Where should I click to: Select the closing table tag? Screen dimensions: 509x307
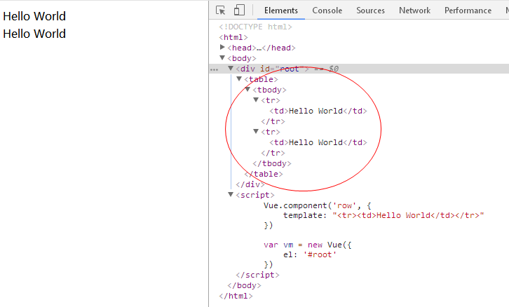[x=264, y=174]
